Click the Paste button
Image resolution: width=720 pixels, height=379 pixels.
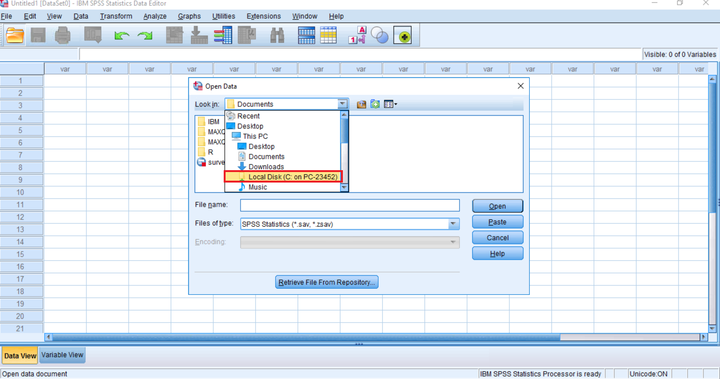point(497,222)
